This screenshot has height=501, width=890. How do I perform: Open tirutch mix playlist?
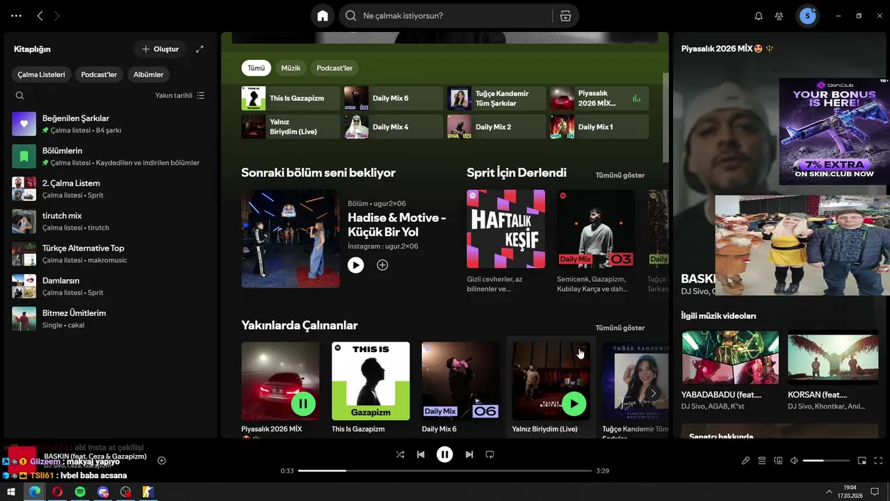point(111,221)
